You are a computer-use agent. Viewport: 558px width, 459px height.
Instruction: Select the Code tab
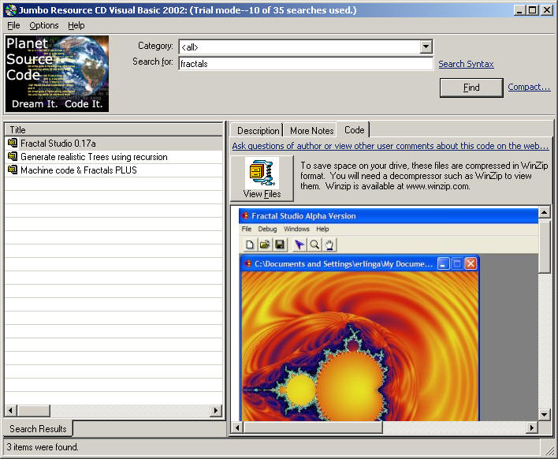point(354,130)
